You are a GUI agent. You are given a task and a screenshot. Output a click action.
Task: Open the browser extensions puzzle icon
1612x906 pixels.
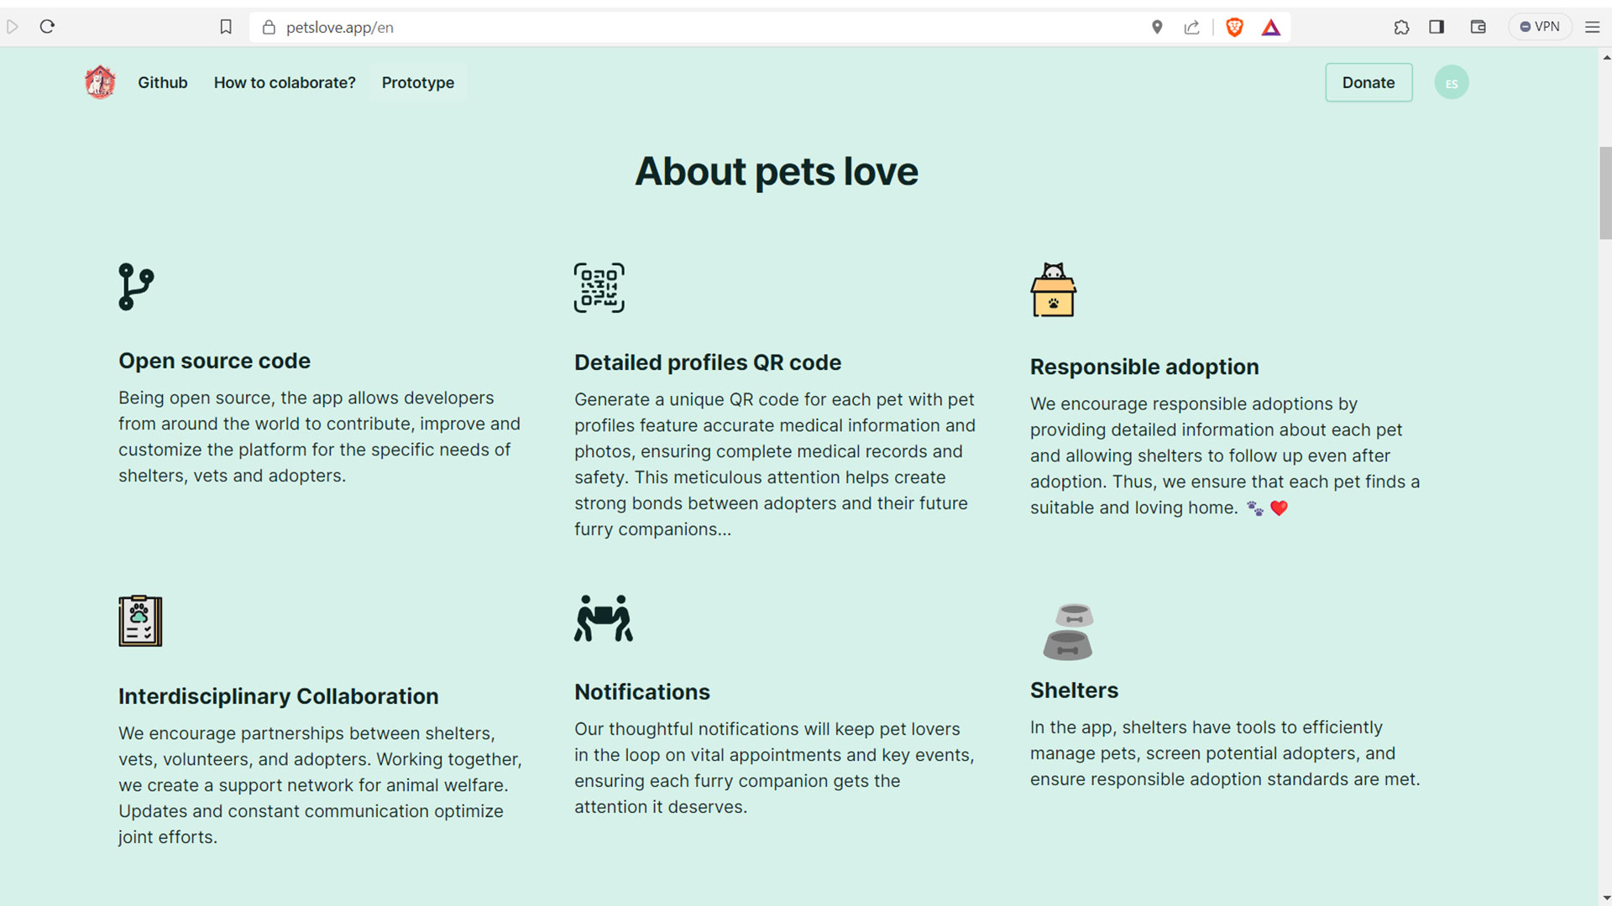coord(1401,27)
